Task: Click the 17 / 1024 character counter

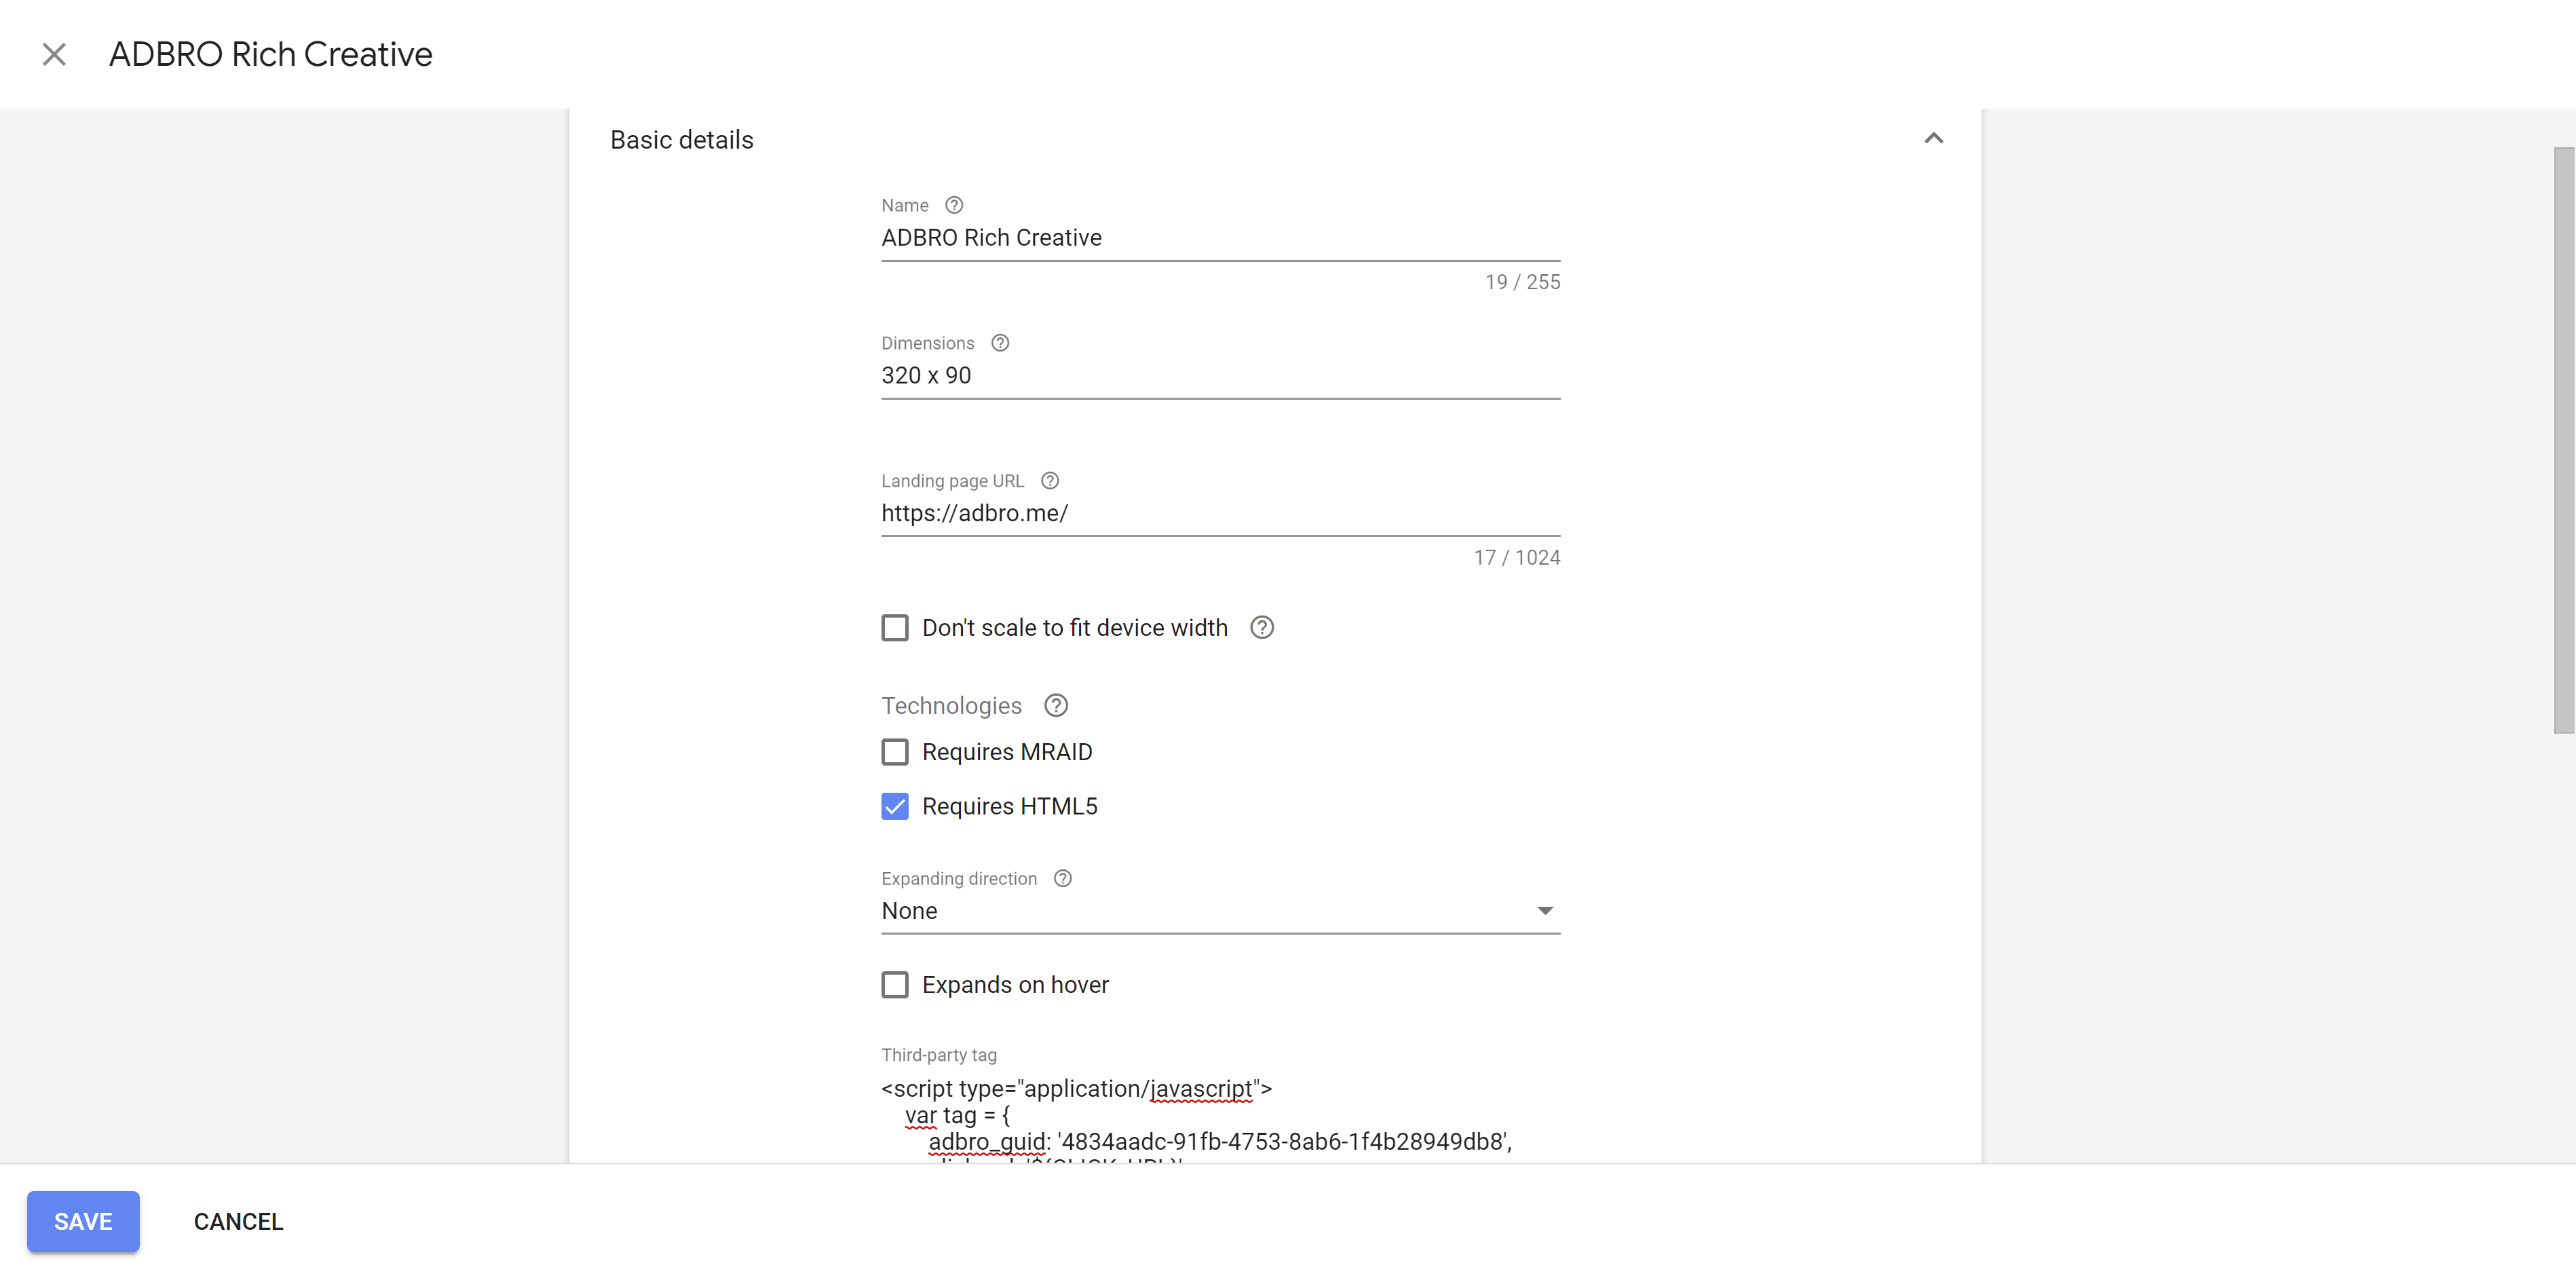Action: click(x=1516, y=558)
